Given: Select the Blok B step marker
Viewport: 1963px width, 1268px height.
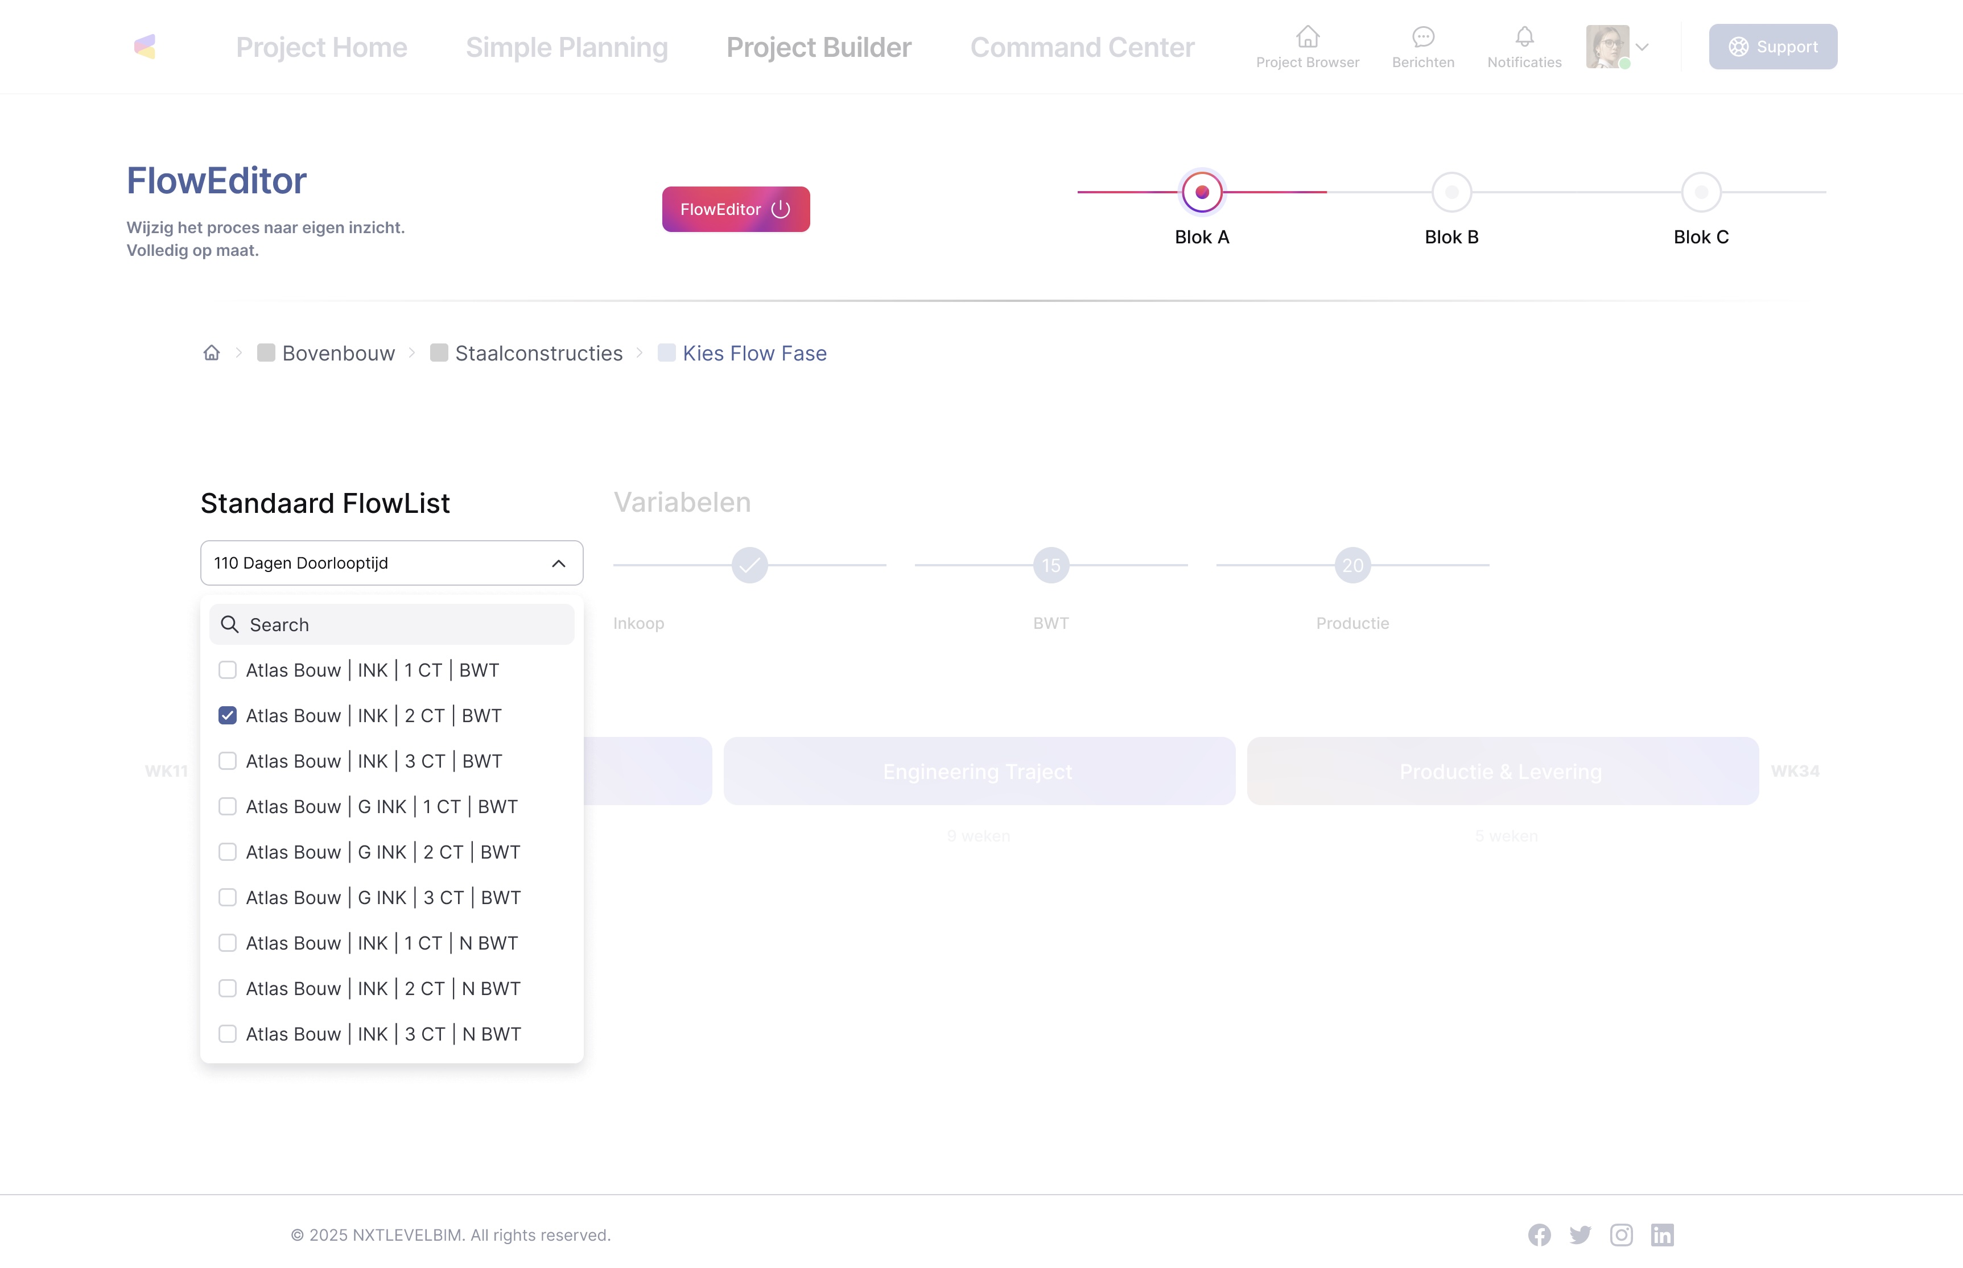Looking at the screenshot, I should coord(1451,193).
